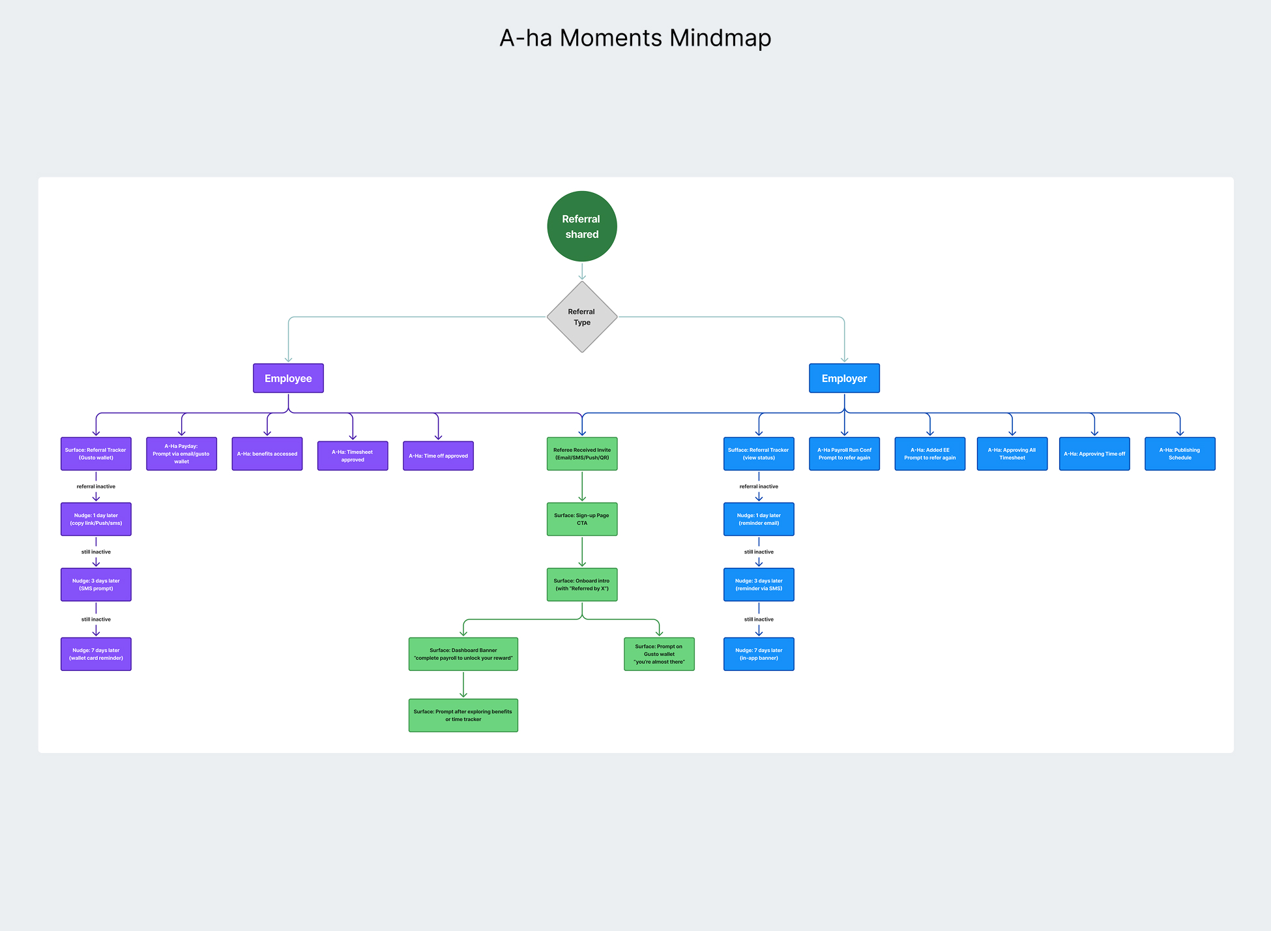Click the Onboard intro surface node
Screen dimensions: 1271x931
coord(581,585)
